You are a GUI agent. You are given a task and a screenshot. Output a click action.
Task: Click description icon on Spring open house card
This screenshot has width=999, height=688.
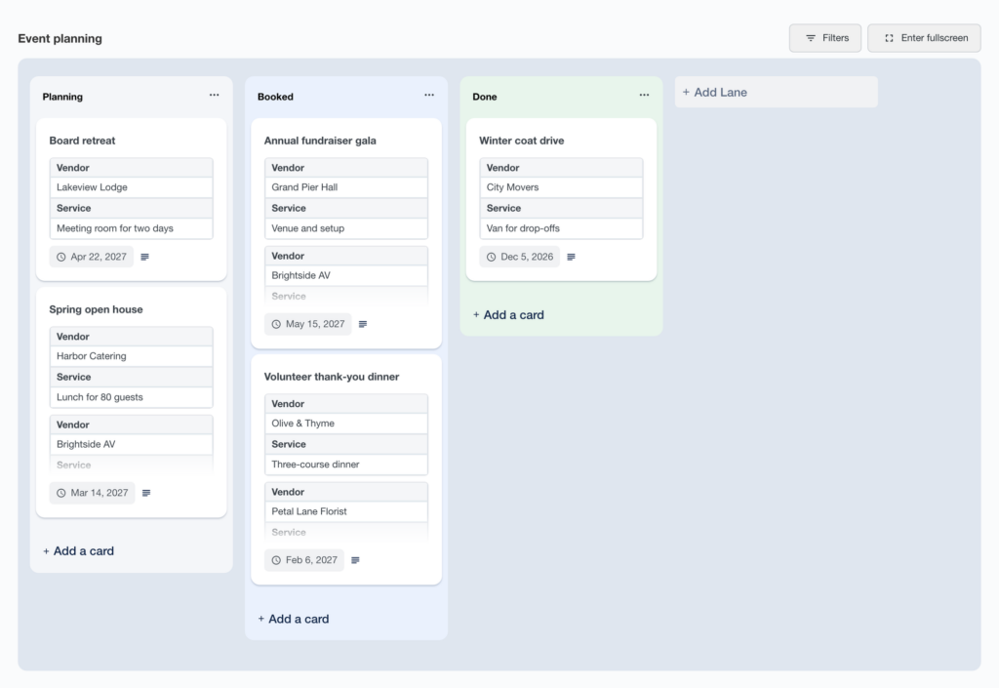(146, 493)
